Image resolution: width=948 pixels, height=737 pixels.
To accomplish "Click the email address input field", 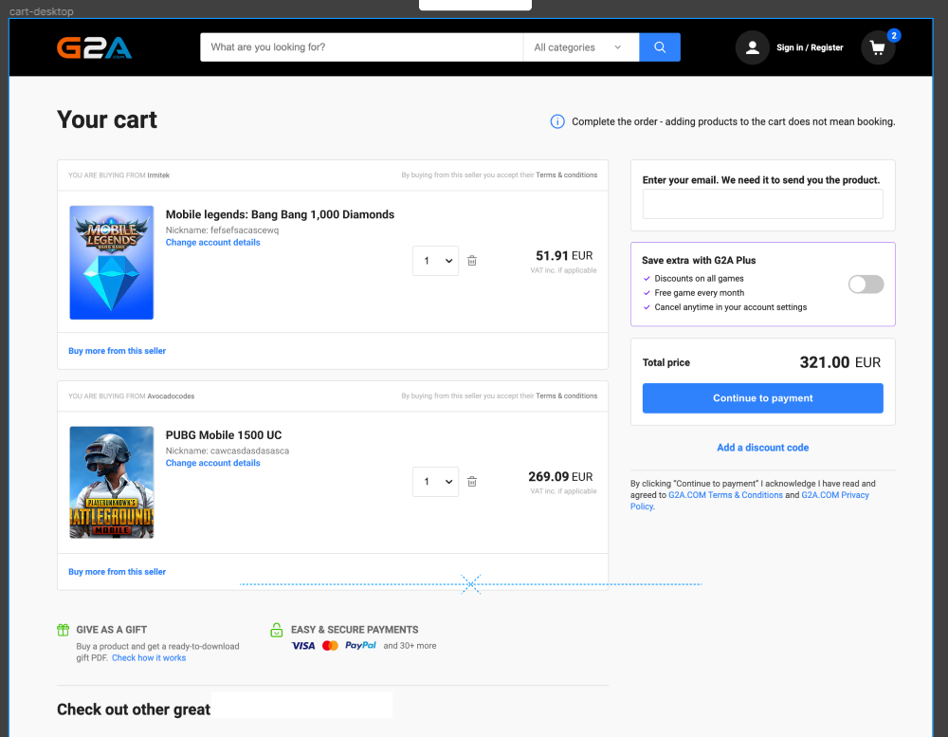I will [x=762, y=204].
